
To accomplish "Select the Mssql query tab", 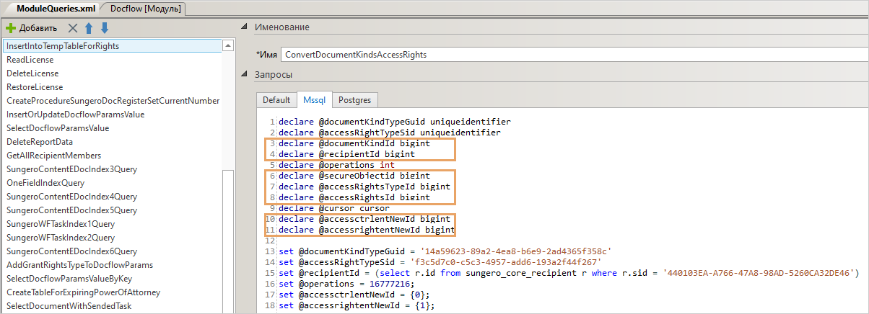I will point(313,100).
